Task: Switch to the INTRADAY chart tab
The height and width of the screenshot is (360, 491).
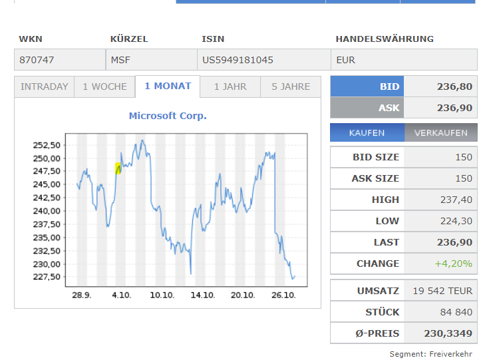Action: pyautogui.click(x=44, y=87)
